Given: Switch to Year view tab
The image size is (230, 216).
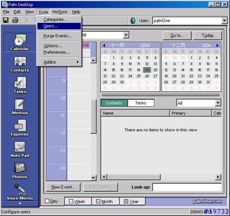Looking at the screenshot, I should click(132, 202).
